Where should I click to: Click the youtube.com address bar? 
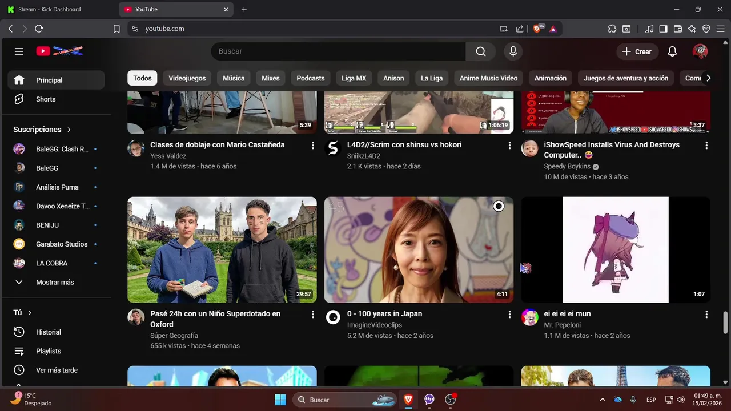[314, 29]
